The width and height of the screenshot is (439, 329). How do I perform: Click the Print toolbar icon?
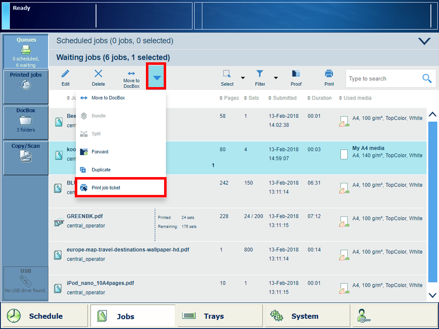point(329,74)
